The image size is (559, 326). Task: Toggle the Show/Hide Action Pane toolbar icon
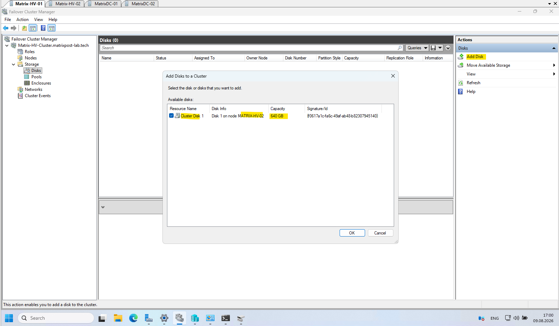click(52, 28)
